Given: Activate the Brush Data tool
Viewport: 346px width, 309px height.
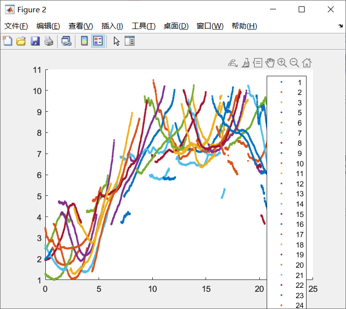Looking at the screenshot, I should pos(245,63).
